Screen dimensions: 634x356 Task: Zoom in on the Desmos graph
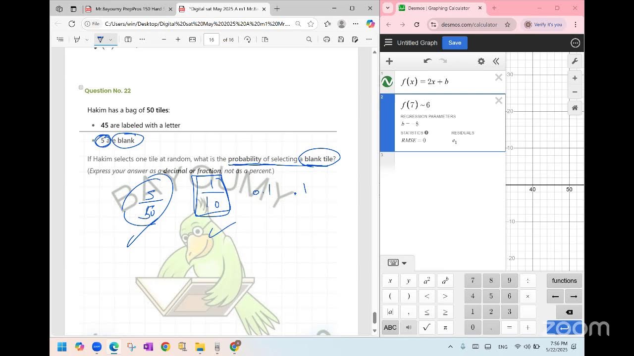click(575, 78)
